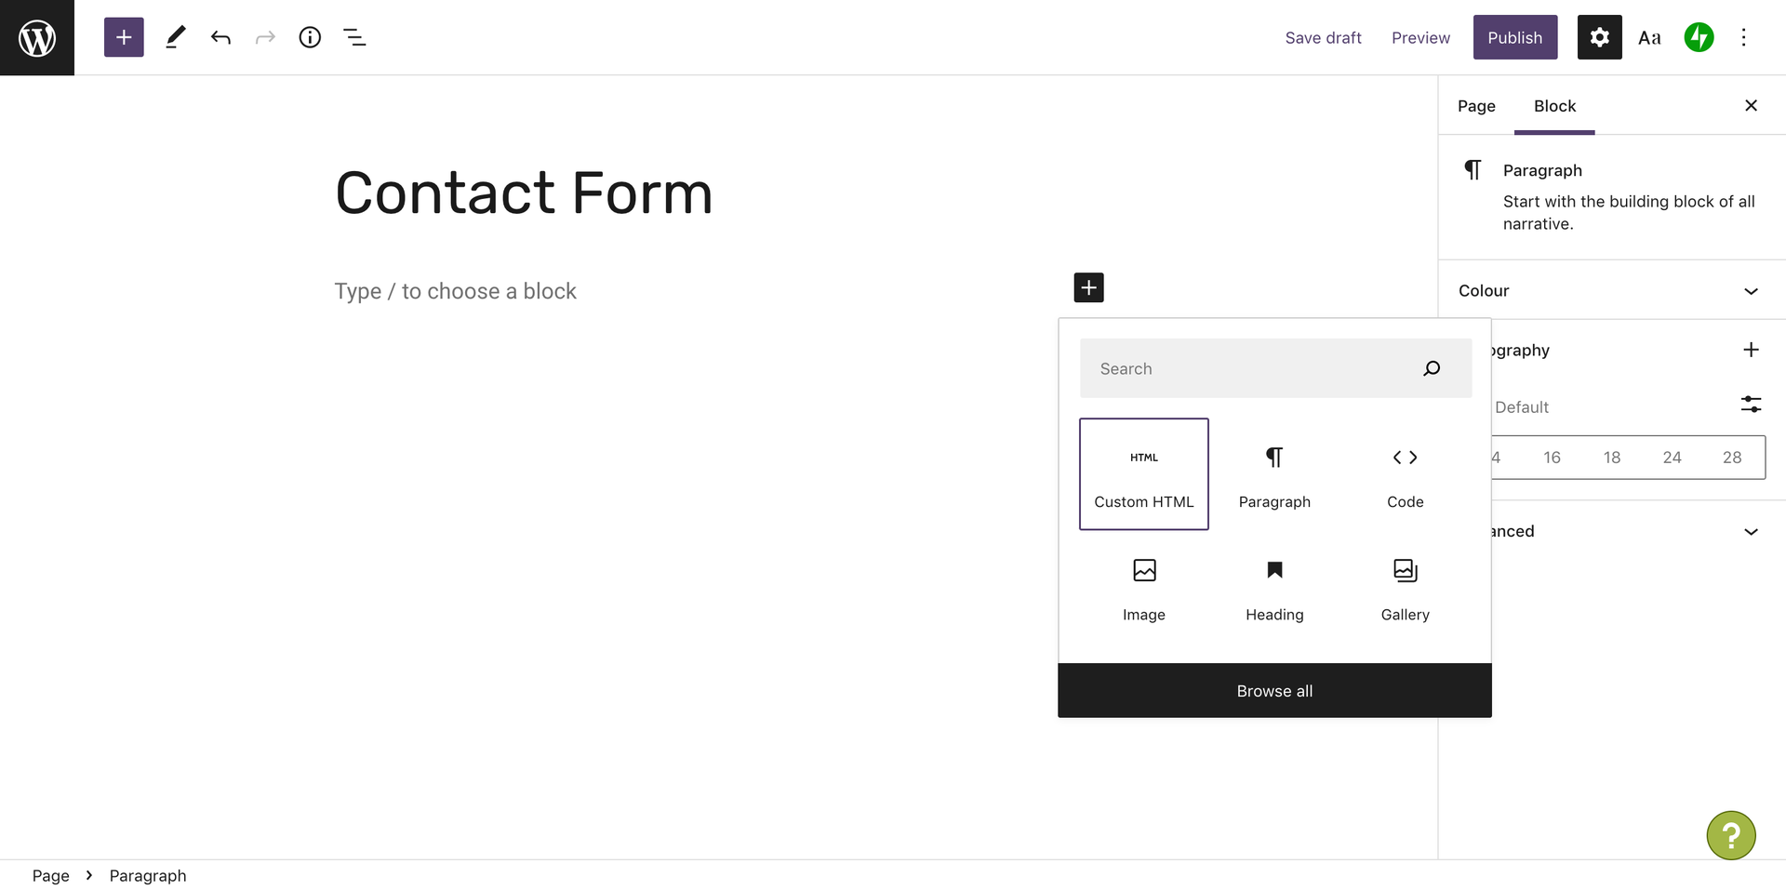Open the purple block inserter plus button
This screenshot has height=890, width=1786.
[124, 37]
